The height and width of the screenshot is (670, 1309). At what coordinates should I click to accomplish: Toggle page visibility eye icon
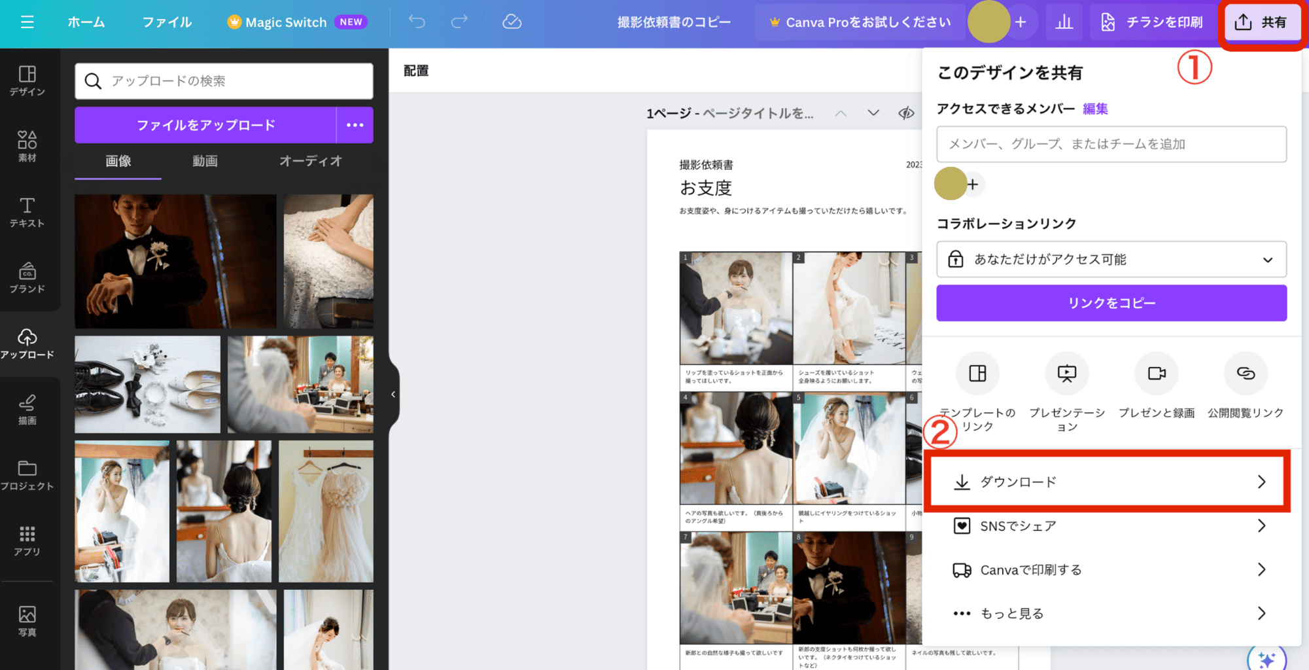point(906,113)
